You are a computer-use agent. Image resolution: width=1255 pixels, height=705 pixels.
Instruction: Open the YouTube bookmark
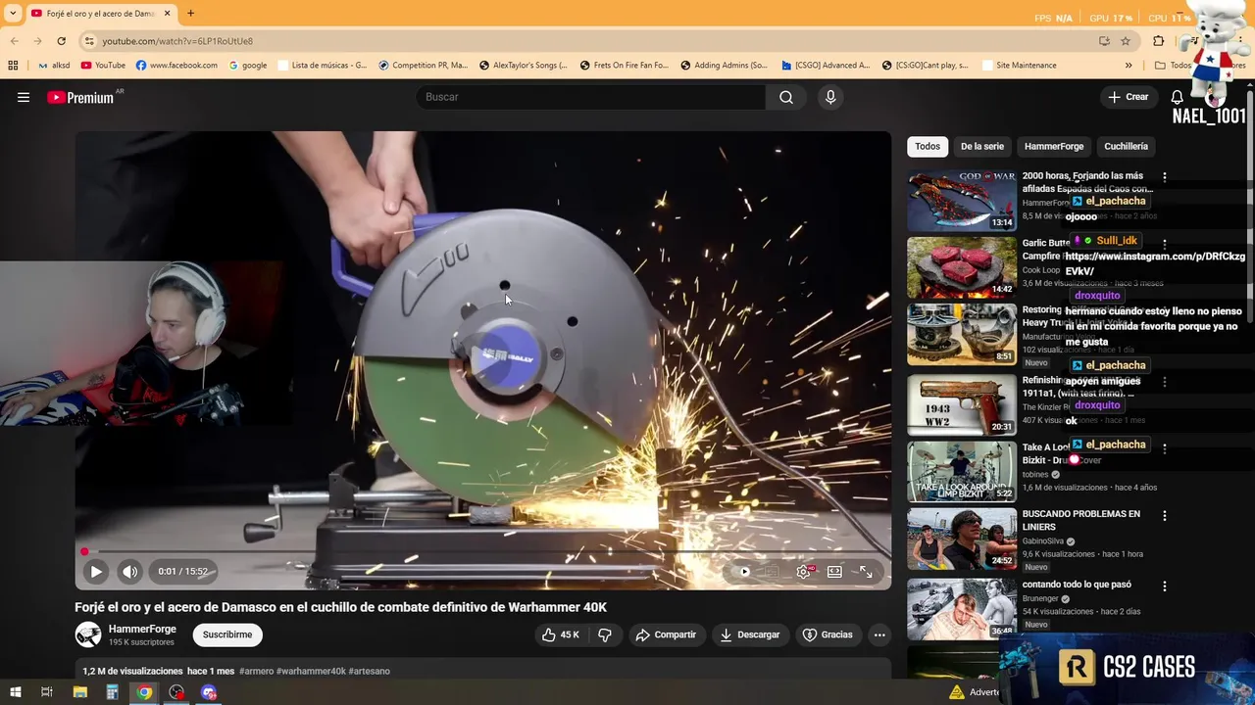pos(103,66)
